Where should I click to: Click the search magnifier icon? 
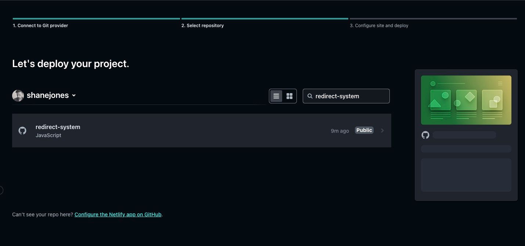click(x=310, y=96)
